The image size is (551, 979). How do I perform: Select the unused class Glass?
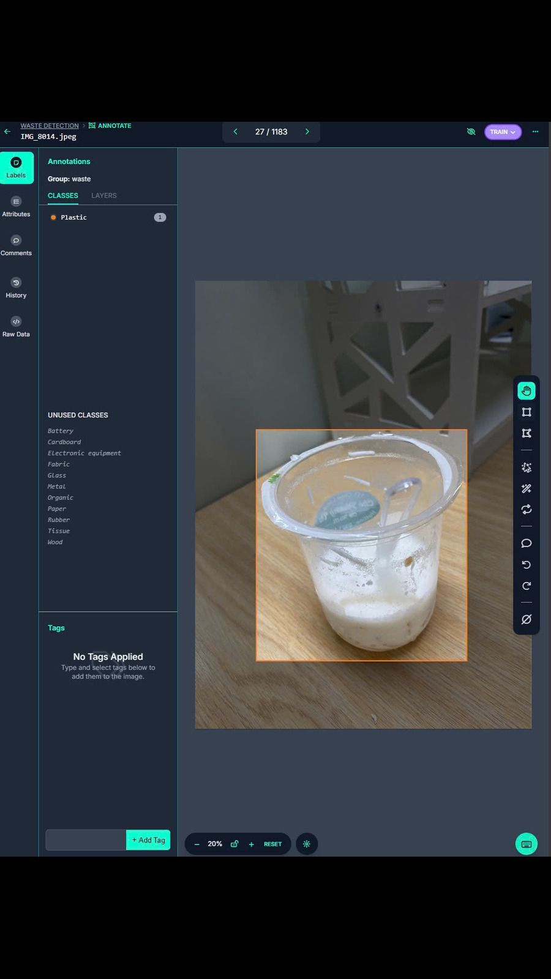(57, 475)
